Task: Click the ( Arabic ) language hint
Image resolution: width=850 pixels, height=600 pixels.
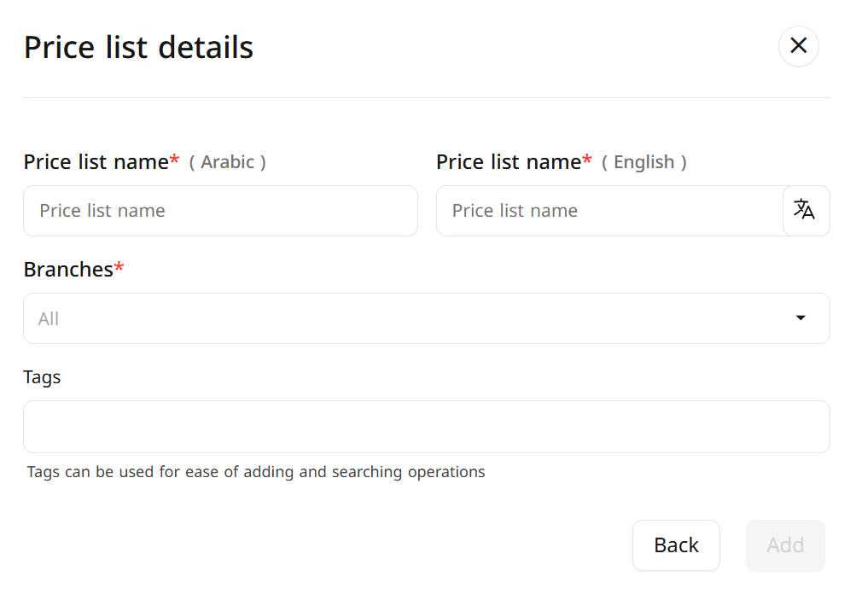Action: [x=228, y=162]
